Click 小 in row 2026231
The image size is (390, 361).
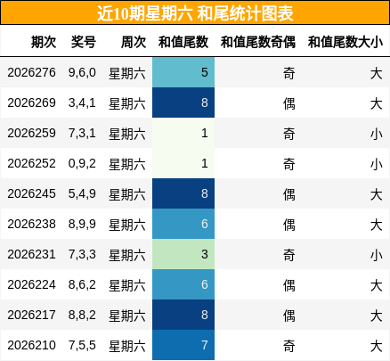(377, 255)
